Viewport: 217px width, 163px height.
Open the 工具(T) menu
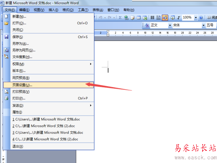coord(83,10)
